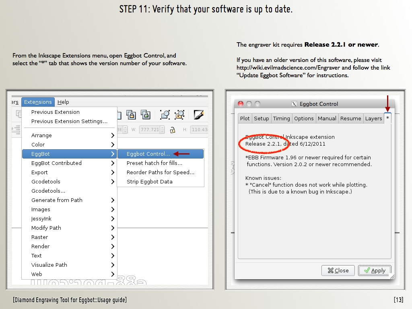This screenshot has width=412, height=309.
Task: Click the X11 icon in Eggbot Control title
Action: tap(294, 104)
